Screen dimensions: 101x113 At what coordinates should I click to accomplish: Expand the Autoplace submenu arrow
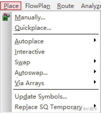click(95, 40)
